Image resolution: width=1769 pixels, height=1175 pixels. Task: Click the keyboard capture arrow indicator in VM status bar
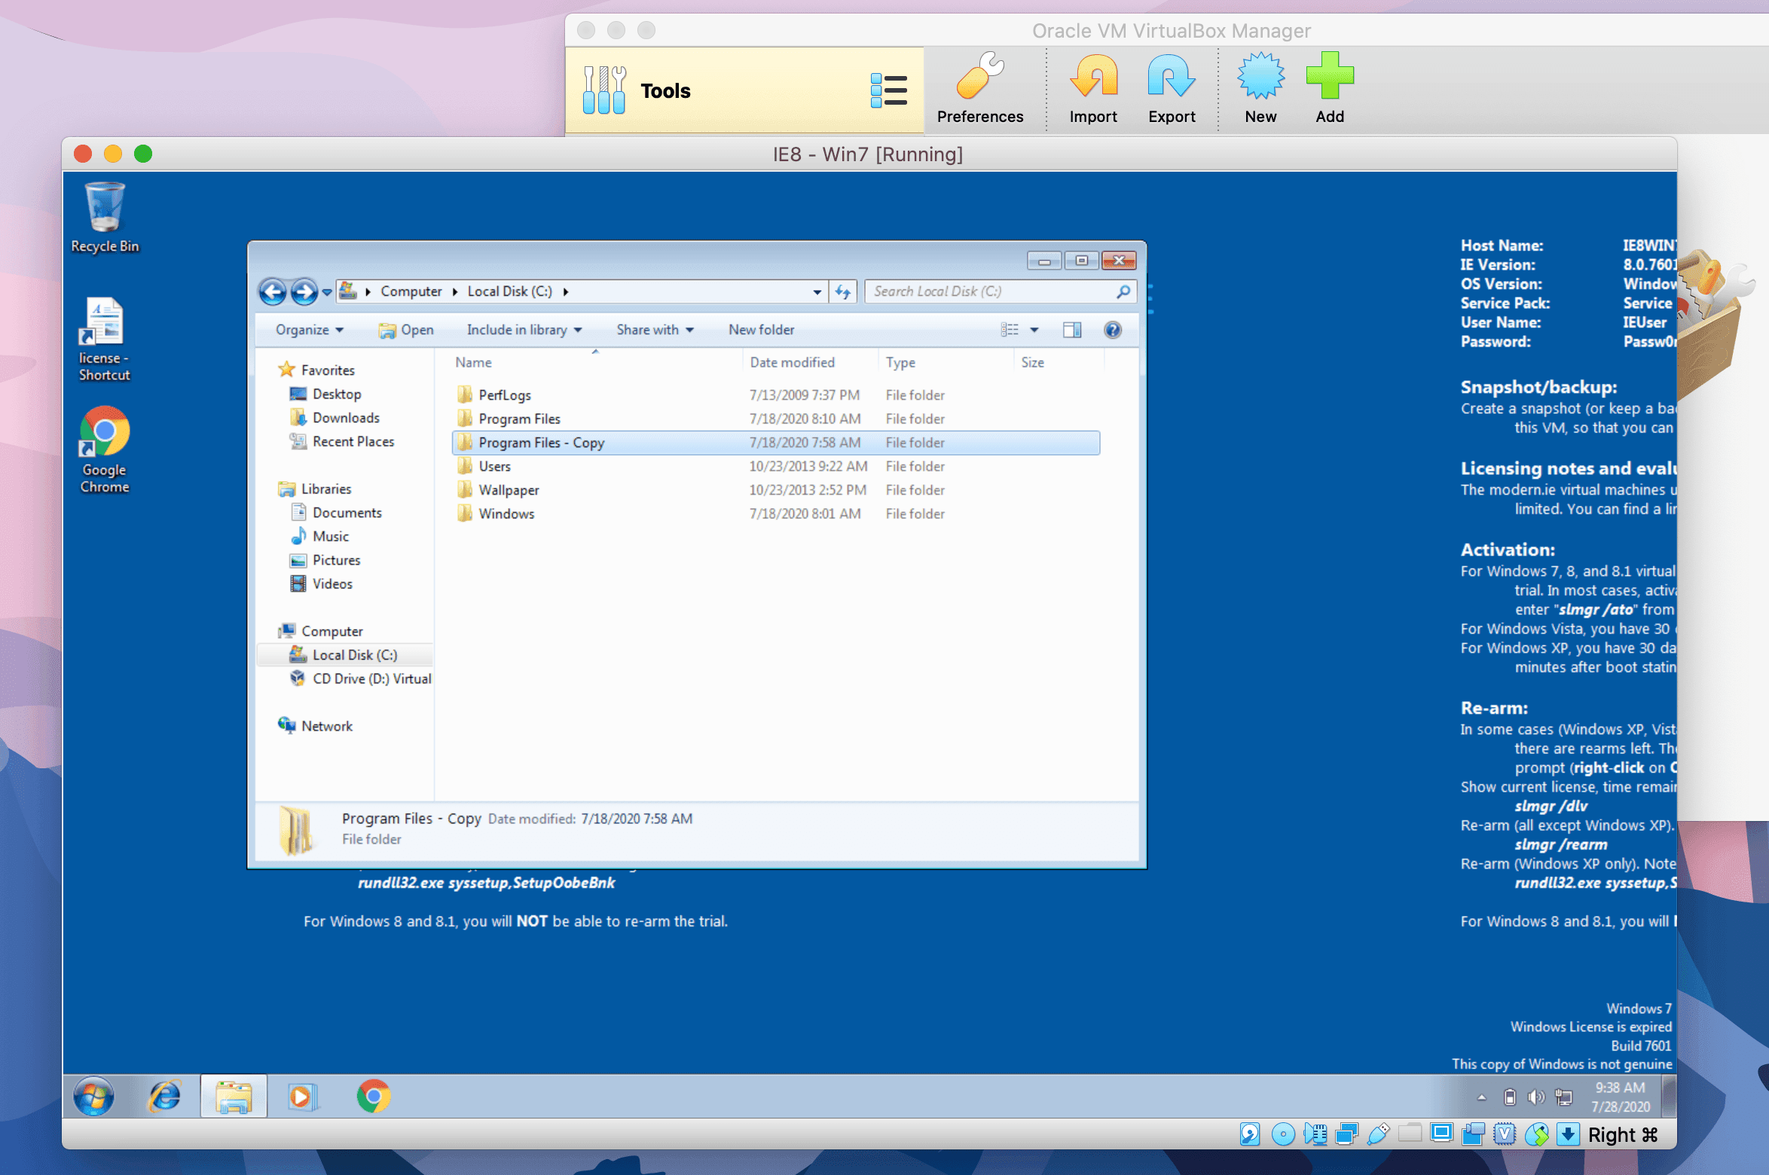(x=1568, y=1134)
